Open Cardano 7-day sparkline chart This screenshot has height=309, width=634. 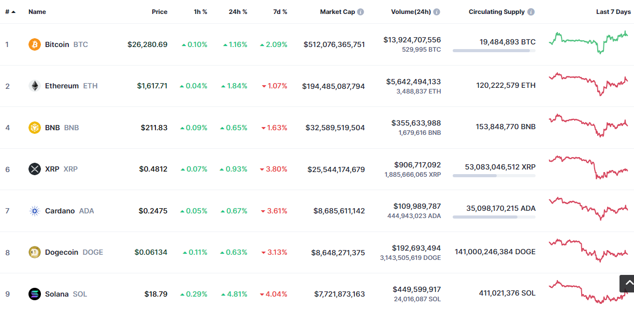588,209
